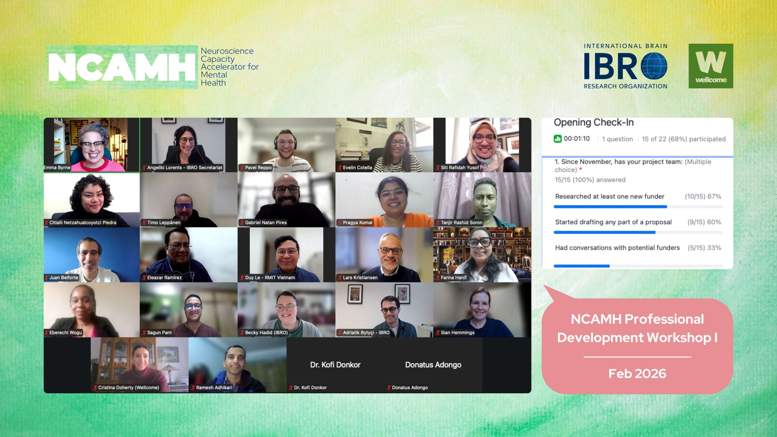This screenshot has width=777, height=437.
Task: Click the Opening Check-In poll title
Action: point(593,122)
